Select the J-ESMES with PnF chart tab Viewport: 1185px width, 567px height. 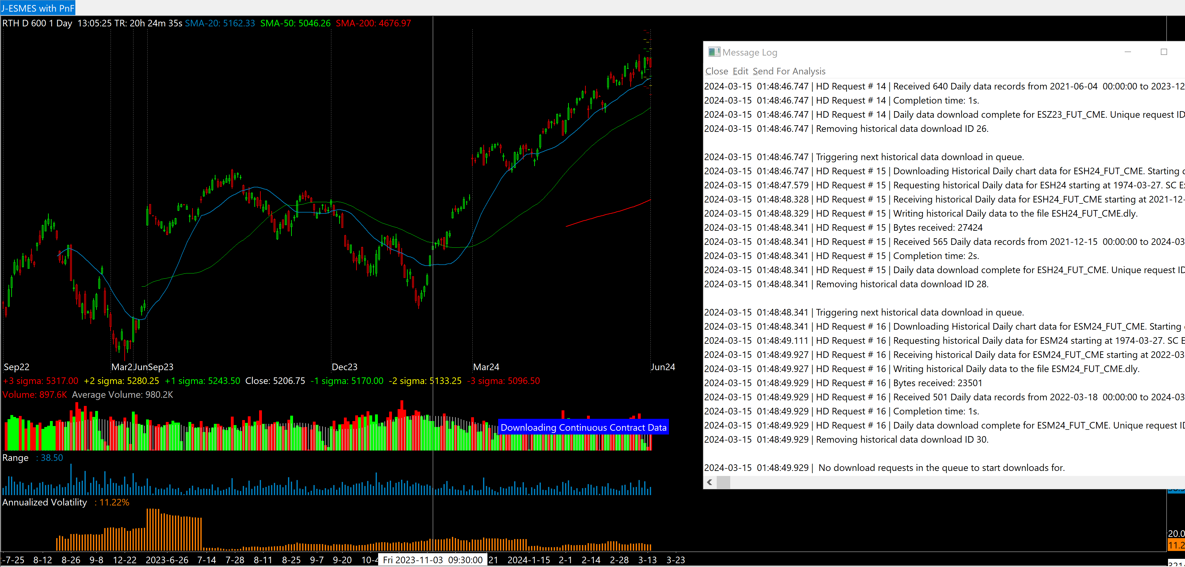click(x=38, y=8)
